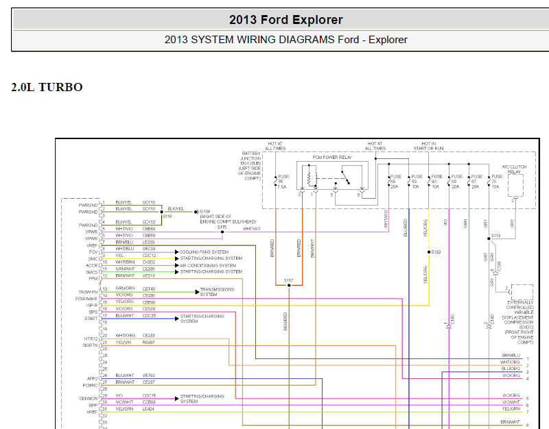Click the "S117" splice label
This screenshot has width=549, height=429.
click(288, 280)
